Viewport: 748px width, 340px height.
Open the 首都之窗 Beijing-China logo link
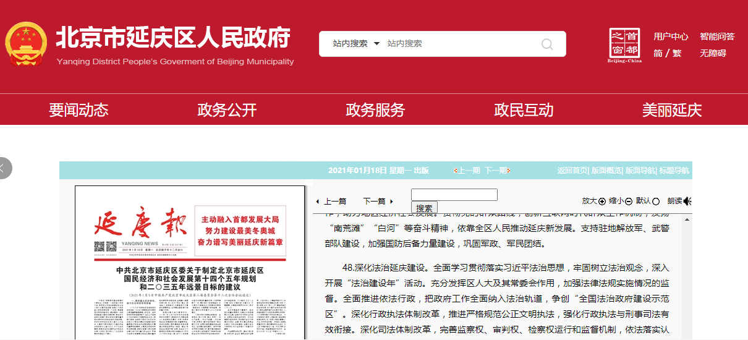click(x=625, y=45)
